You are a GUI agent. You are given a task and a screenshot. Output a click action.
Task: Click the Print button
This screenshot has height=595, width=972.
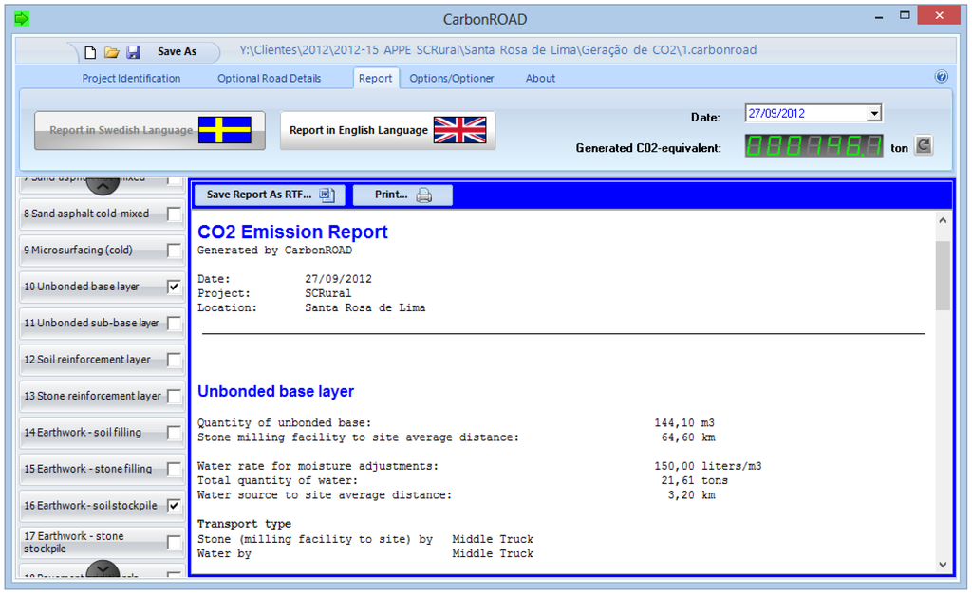pyautogui.click(x=402, y=195)
